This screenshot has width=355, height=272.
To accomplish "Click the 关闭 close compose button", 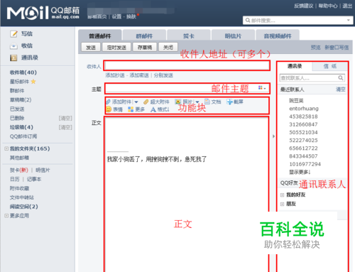I will click(168, 48).
